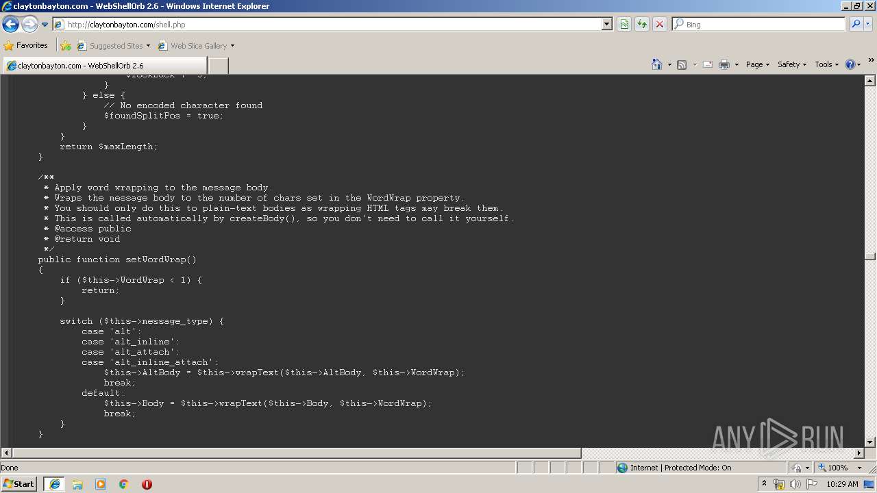Open the security lock status dropdown
The image size is (877, 493).
click(x=800, y=468)
